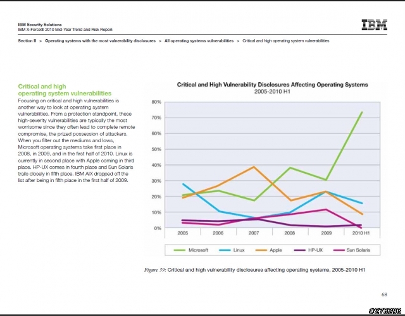Click the 2006 x-axis label
Viewport: 405px width, 316px height.
(x=218, y=233)
